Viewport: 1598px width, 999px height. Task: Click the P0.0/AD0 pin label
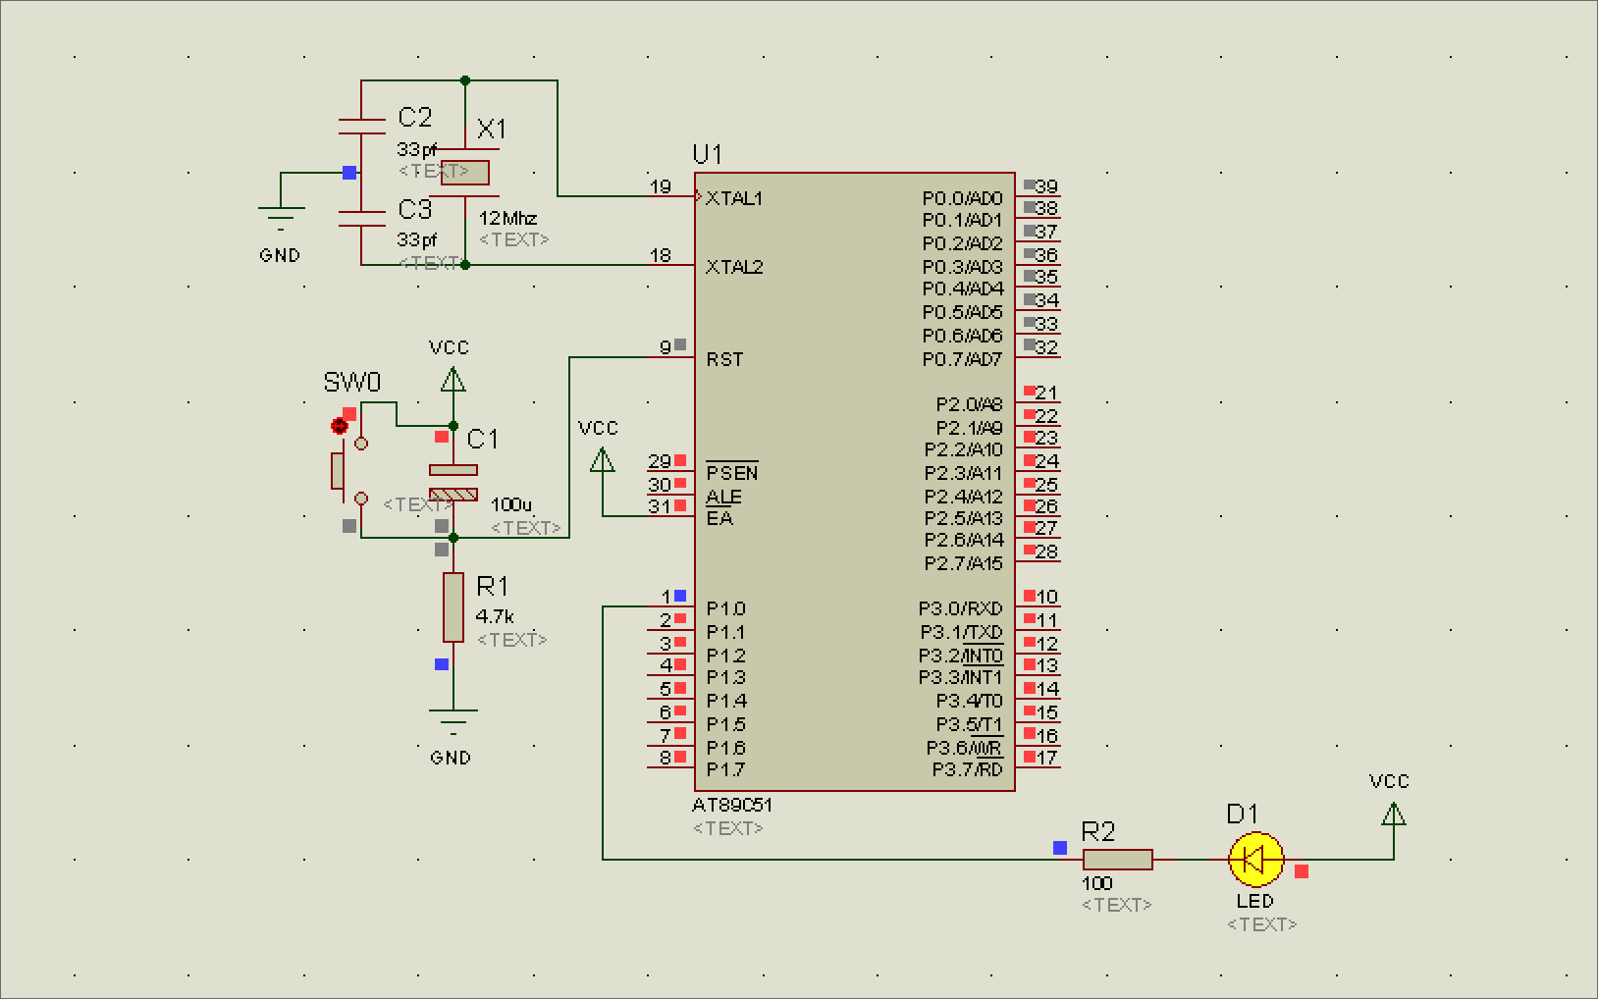coord(962,198)
